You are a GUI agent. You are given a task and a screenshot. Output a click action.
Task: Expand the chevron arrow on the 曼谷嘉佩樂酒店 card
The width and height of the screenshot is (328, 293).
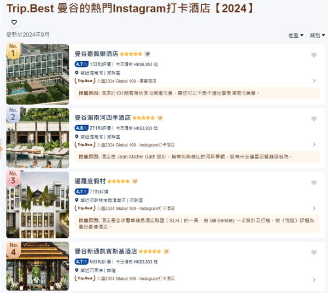314,80
